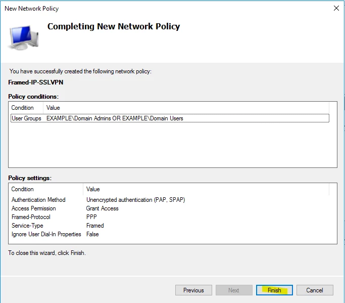345x303 pixels.
Task: Click the 'Unencrypted authentication (PAP, SPAP)' value
Action: [135, 200]
